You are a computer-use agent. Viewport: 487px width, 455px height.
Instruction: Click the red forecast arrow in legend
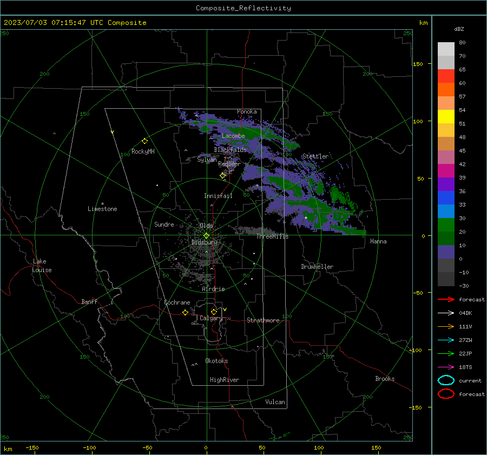(x=446, y=299)
